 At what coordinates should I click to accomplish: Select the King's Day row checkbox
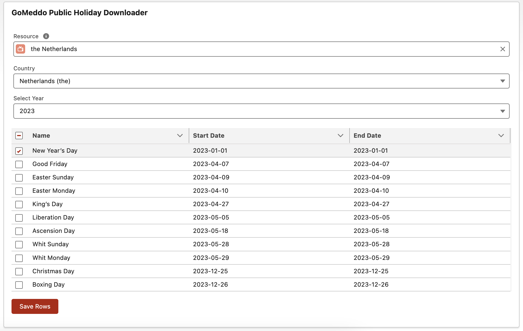pyautogui.click(x=19, y=204)
